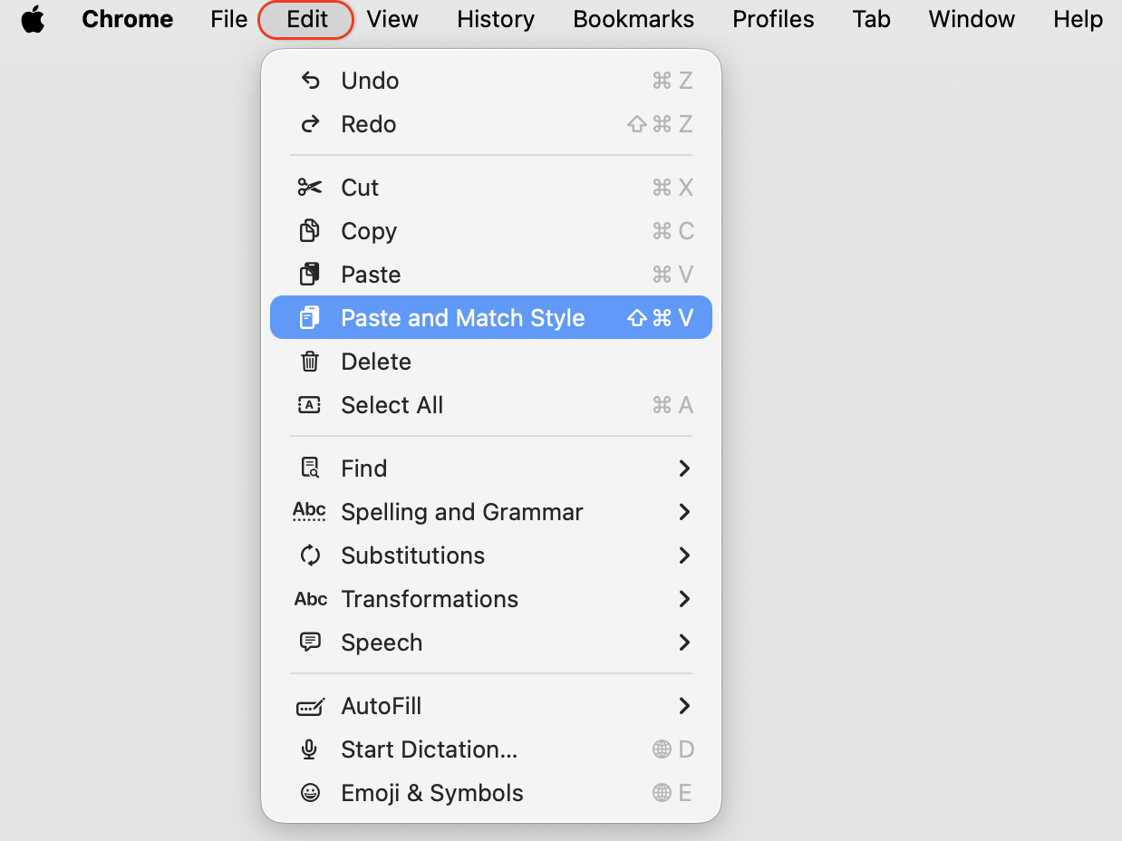1122x841 pixels.
Task: Select the Delete menu entry
Action: pyautogui.click(x=491, y=362)
